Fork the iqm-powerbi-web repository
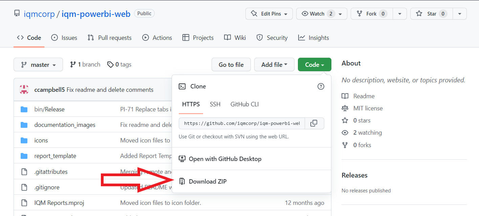This screenshot has width=479, height=216. pyautogui.click(x=371, y=14)
